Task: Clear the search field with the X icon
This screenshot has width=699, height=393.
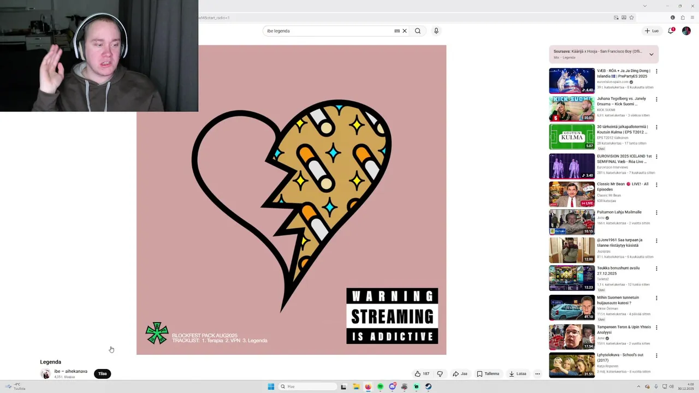Action: click(405, 31)
